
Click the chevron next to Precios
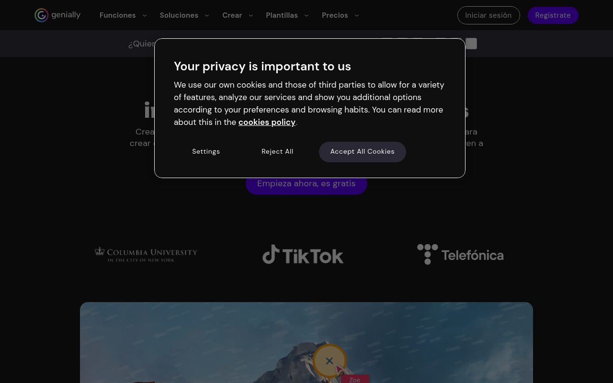tap(357, 15)
